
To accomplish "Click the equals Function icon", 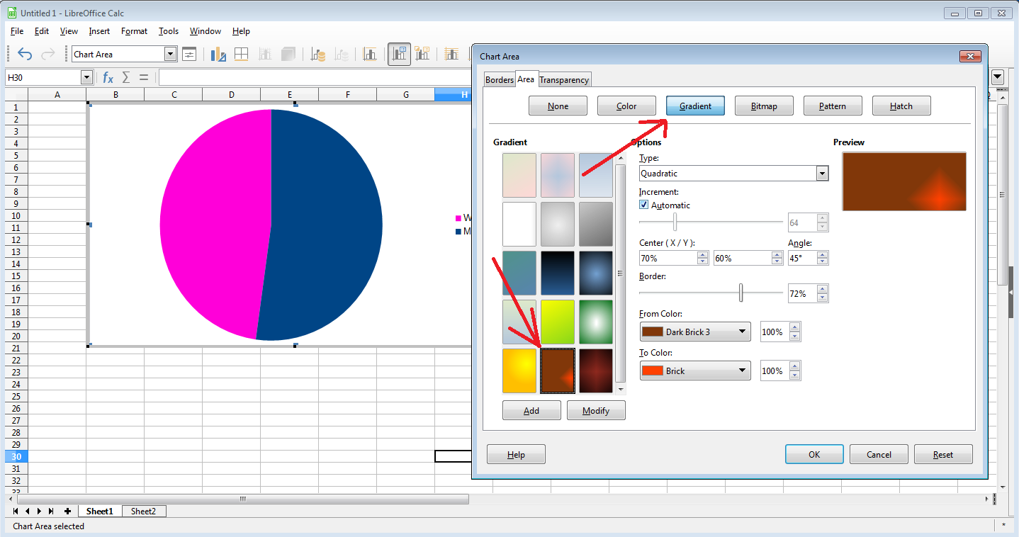I will pyautogui.click(x=144, y=77).
